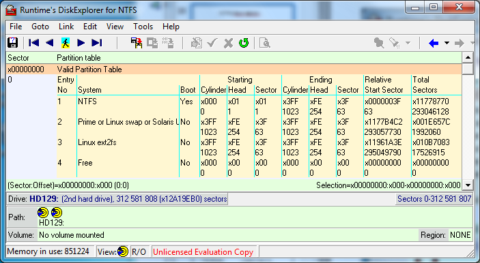This screenshot has height=263, width=480.
Task: Click the Linux swap or Solaris entry
Action: 128,122
